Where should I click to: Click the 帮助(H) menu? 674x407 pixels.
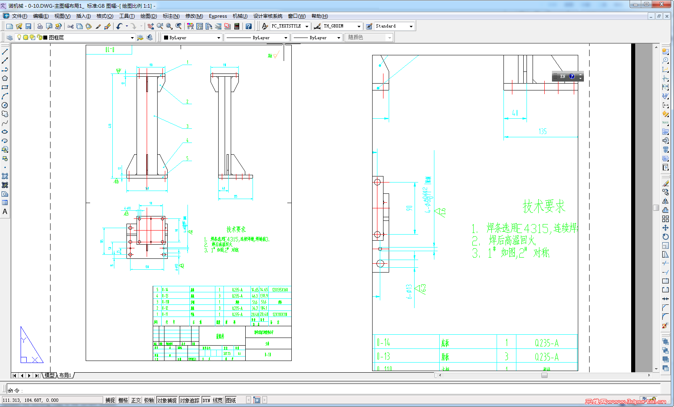[x=320, y=16]
